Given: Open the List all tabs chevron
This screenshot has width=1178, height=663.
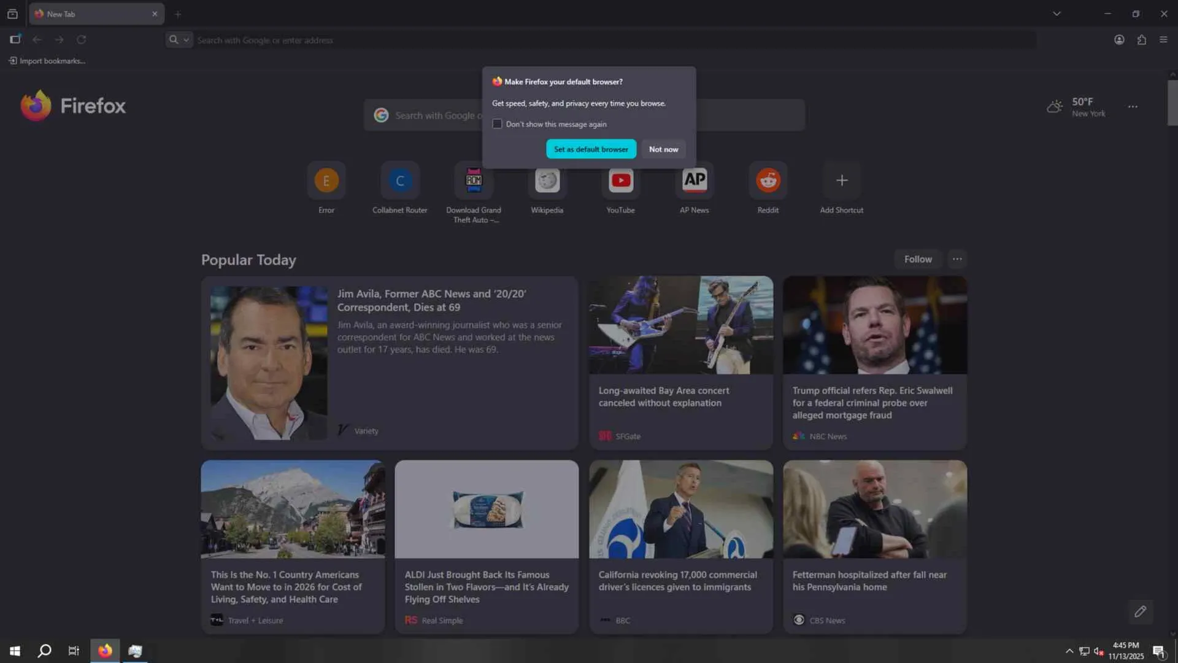Looking at the screenshot, I should click(x=1057, y=14).
